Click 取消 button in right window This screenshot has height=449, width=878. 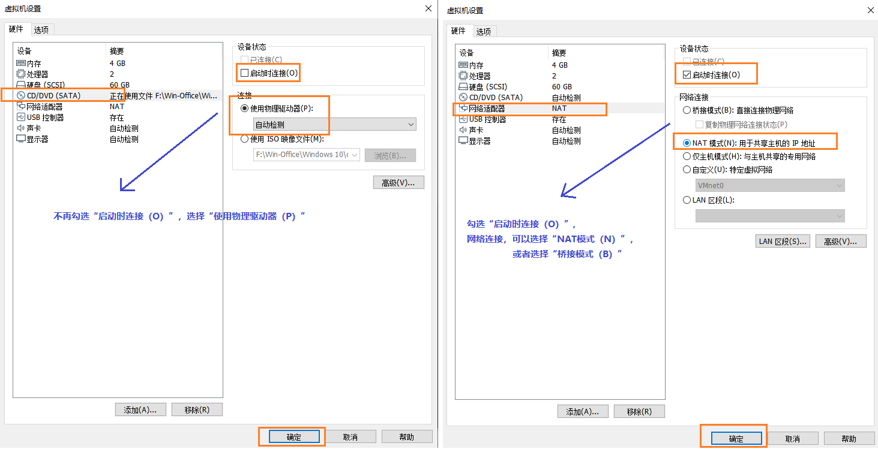[793, 439]
